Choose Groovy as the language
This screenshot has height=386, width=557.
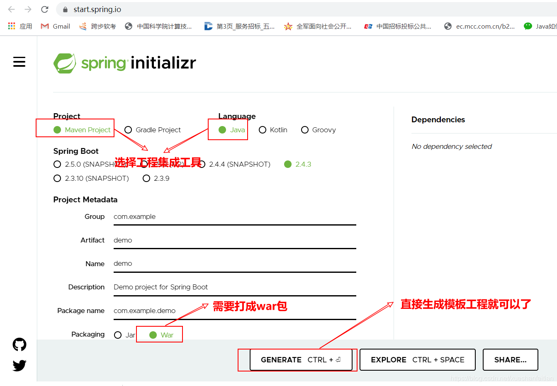pos(319,130)
